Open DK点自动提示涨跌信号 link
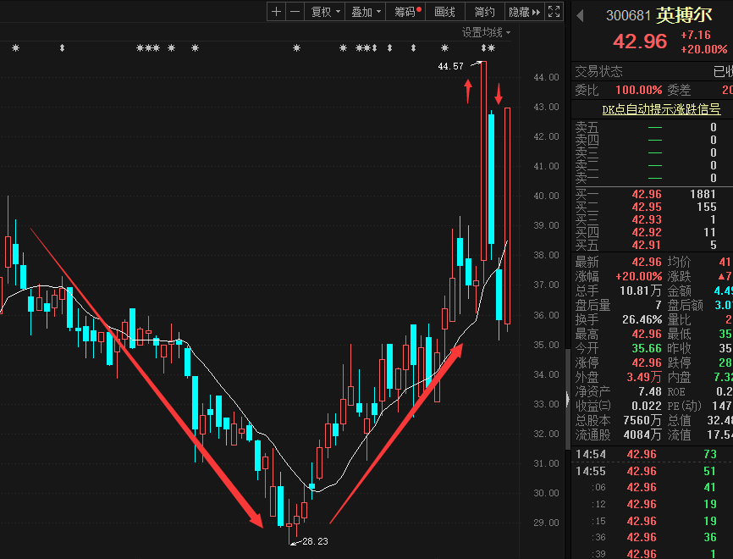 click(x=661, y=109)
